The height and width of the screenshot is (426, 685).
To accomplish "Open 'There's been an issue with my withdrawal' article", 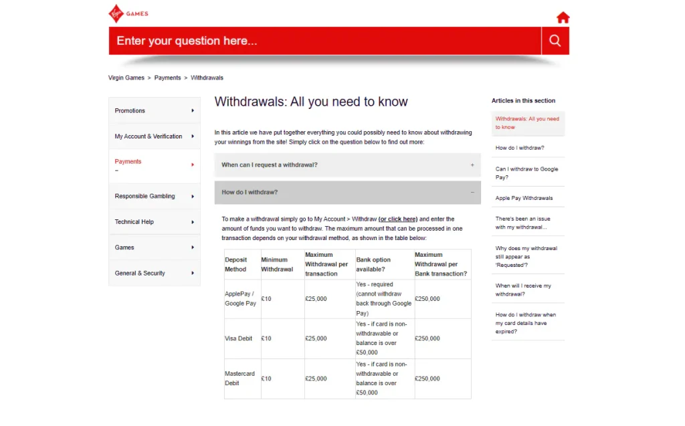I will click(x=522, y=223).
